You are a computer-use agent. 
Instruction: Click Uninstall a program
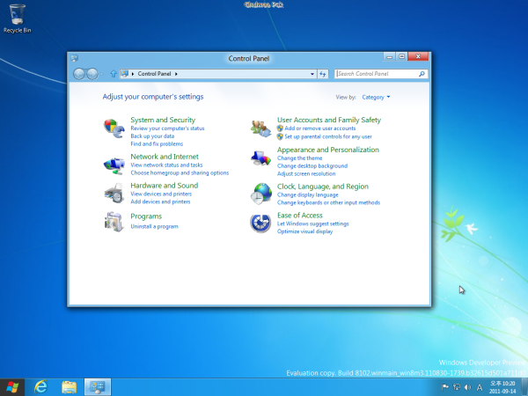click(x=154, y=227)
